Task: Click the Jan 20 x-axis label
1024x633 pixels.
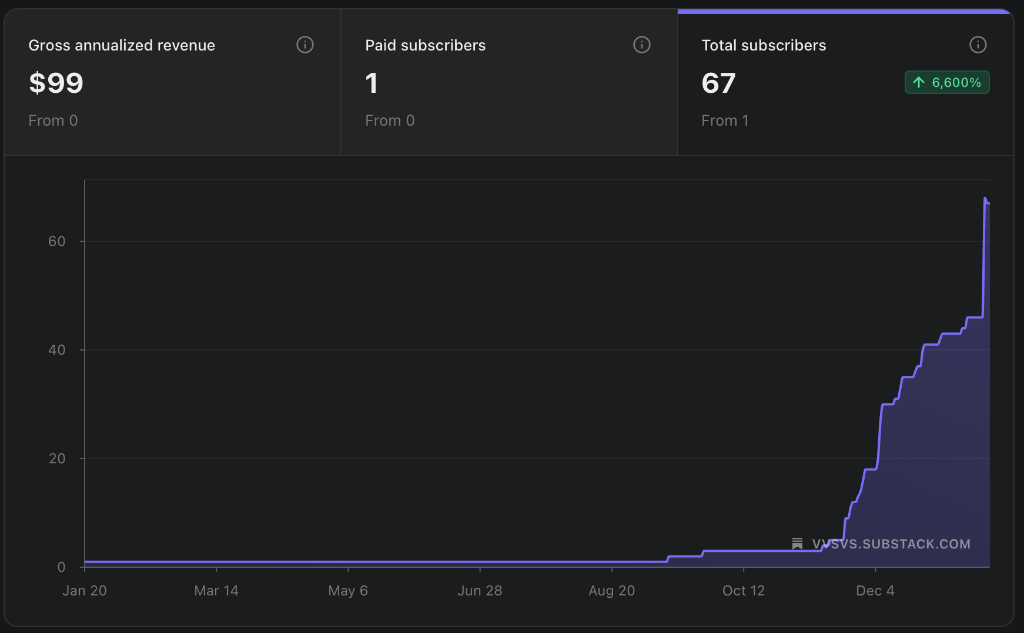Action: click(x=85, y=591)
